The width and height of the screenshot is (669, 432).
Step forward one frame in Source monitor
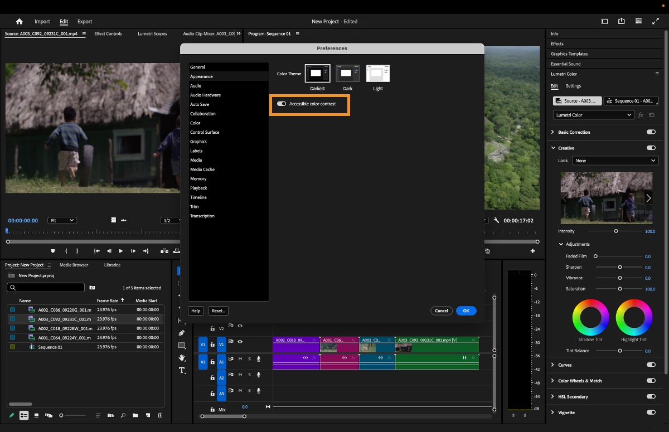coord(133,251)
